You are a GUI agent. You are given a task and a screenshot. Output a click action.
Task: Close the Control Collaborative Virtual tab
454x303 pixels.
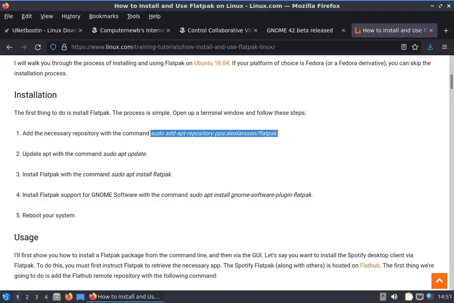256,30
